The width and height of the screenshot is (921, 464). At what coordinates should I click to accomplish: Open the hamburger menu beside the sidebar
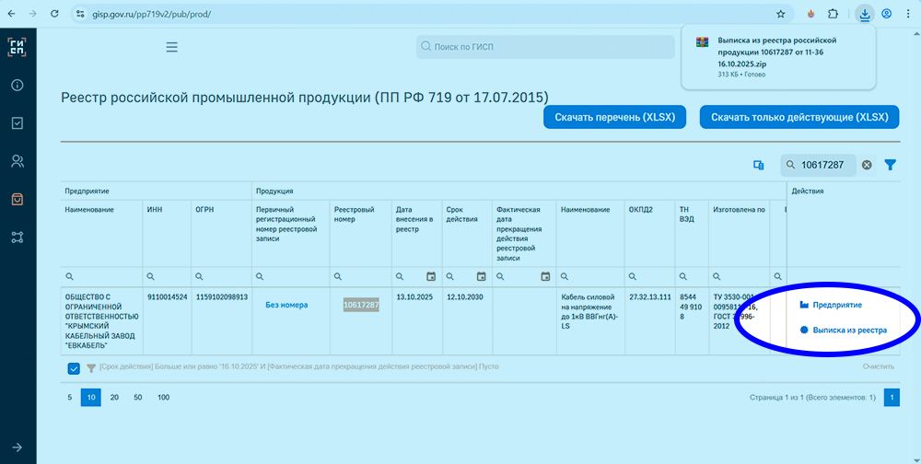click(x=172, y=47)
